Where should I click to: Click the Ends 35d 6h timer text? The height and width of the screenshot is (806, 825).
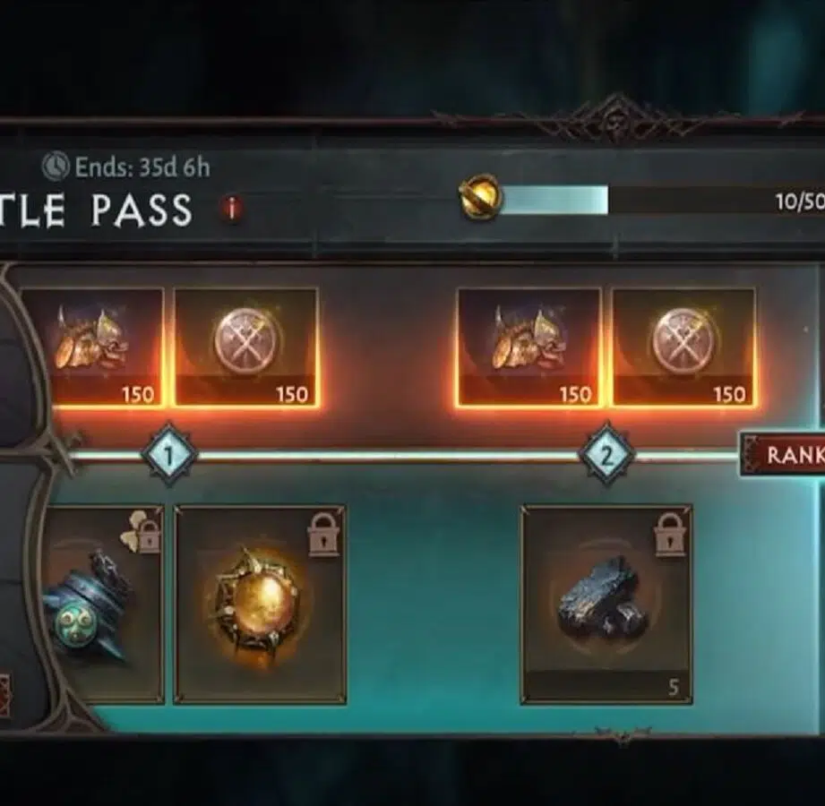[x=142, y=167]
